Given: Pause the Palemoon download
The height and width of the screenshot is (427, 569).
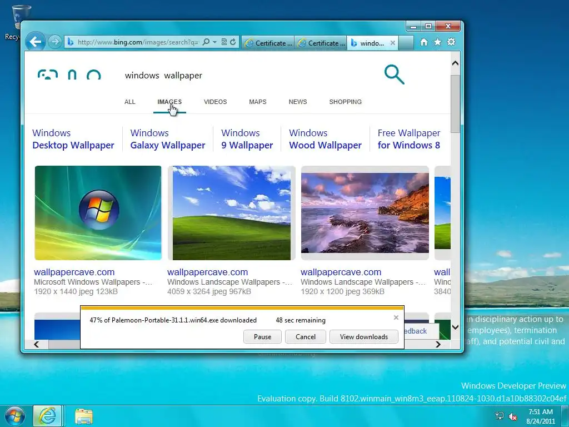Looking at the screenshot, I should click(x=262, y=336).
